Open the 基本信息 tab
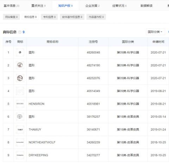 [11, 6]
